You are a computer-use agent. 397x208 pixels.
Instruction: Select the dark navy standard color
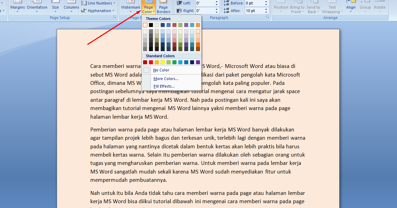192,62
